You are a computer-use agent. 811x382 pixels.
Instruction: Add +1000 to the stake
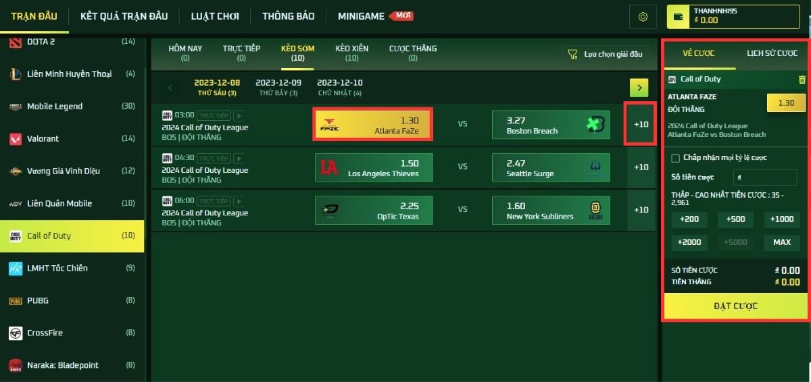(782, 219)
